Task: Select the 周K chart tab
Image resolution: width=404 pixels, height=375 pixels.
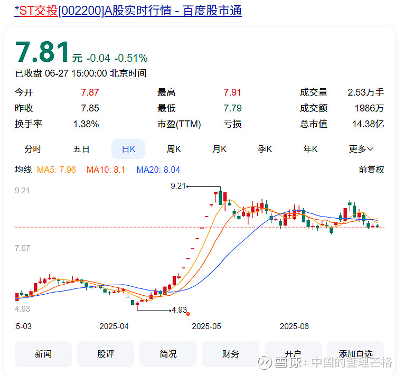Action: [174, 149]
